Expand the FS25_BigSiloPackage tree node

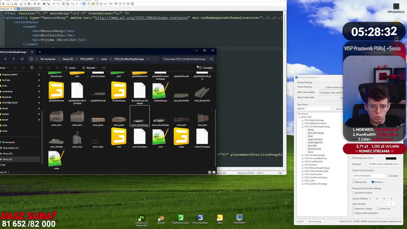point(302,120)
